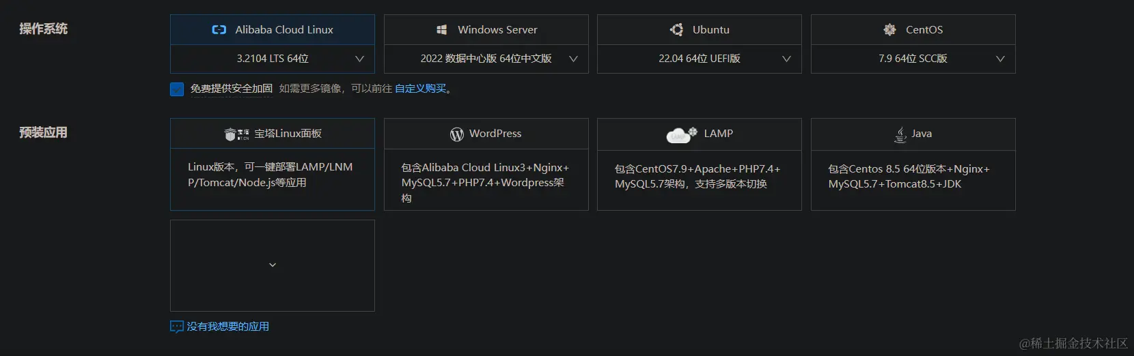Viewport: 1134px width, 356px height.
Task: Click the 宝塔 description starting Linux版本
Action: 271,175
